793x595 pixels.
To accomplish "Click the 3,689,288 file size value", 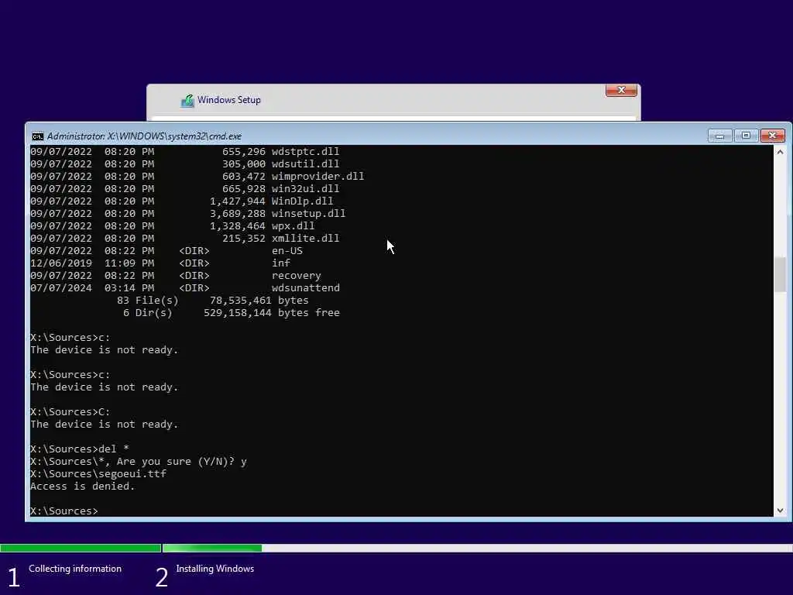I will [237, 214].
